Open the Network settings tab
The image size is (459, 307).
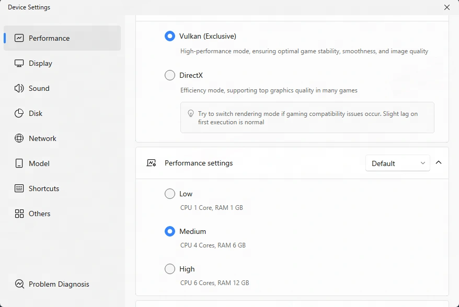[42, 138]
